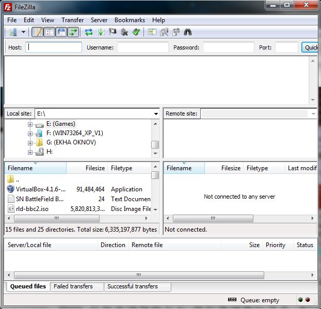This screenshot has height=309, width=321.
Task: Select G: (EKHA OKNOV) in local tree
Action: pos(71,142)
